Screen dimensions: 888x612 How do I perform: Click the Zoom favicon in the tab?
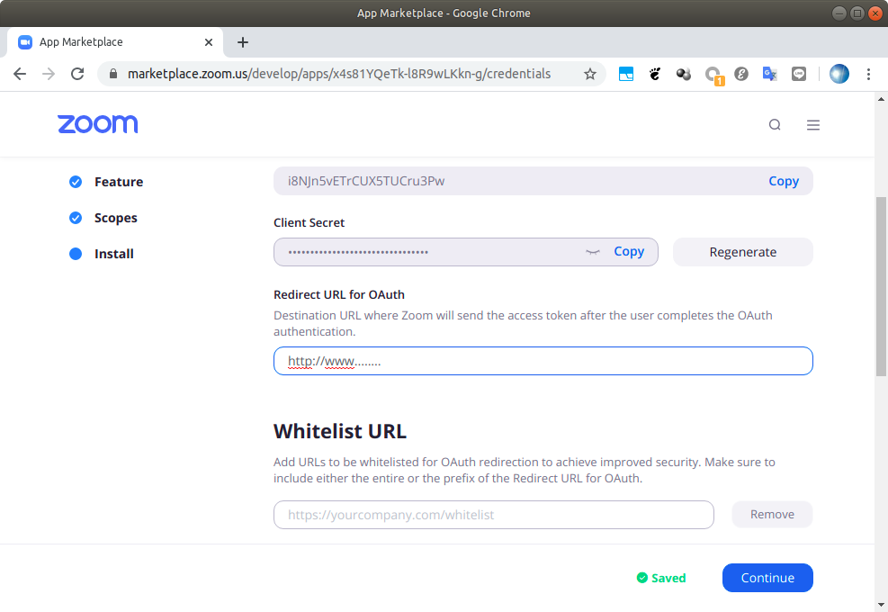point(25,42)
